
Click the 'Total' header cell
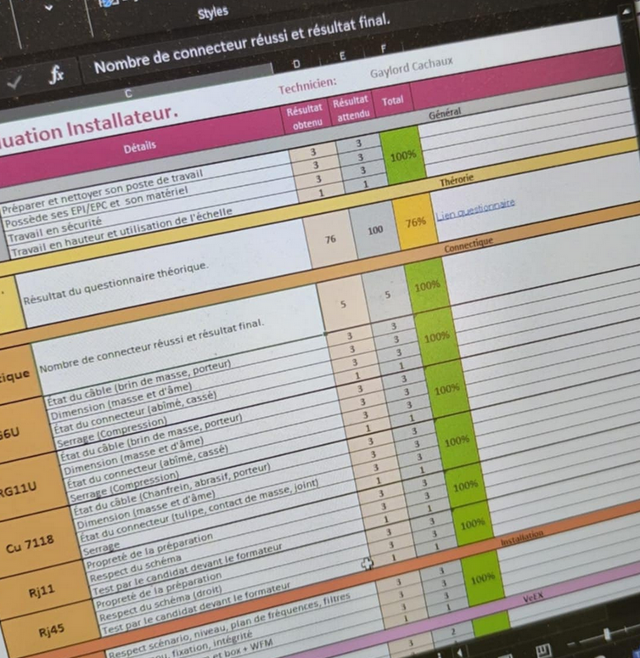[392, 101]
